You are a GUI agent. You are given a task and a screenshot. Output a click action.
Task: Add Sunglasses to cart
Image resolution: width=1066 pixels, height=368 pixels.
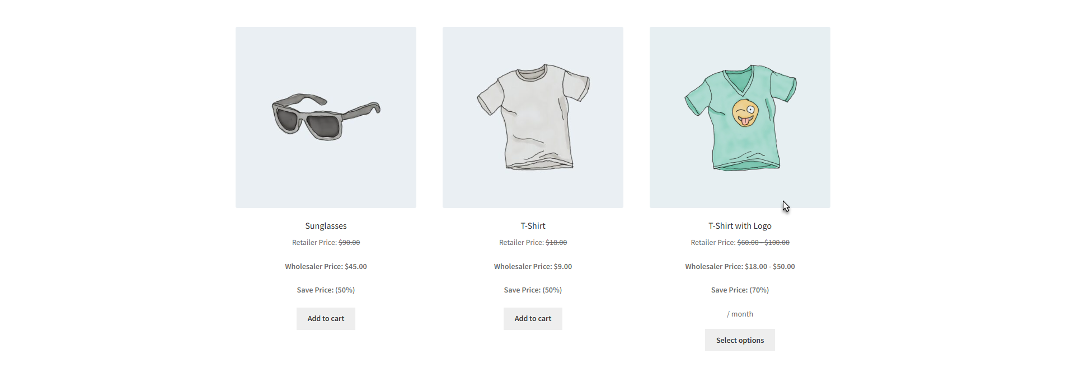326,319
